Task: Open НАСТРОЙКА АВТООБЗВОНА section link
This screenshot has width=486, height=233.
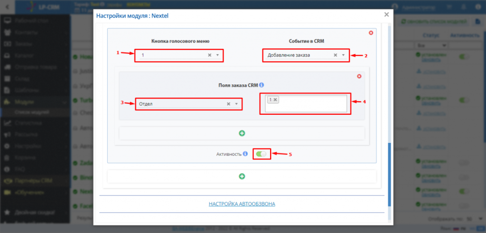Action: coord(242,204)
